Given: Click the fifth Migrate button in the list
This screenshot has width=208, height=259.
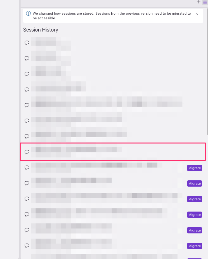Looking at the screenshot, I should (x=195, y=230).
